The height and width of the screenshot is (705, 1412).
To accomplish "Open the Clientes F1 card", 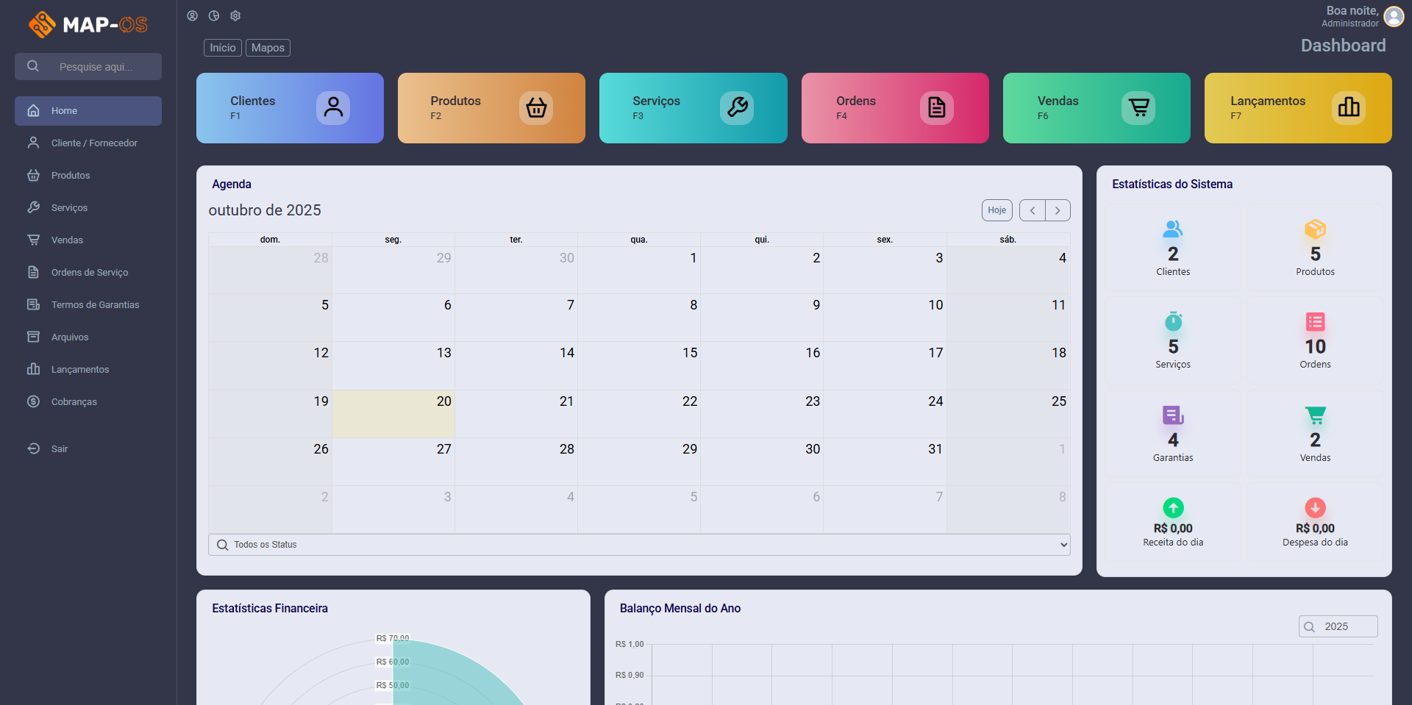I will (290, 108).
